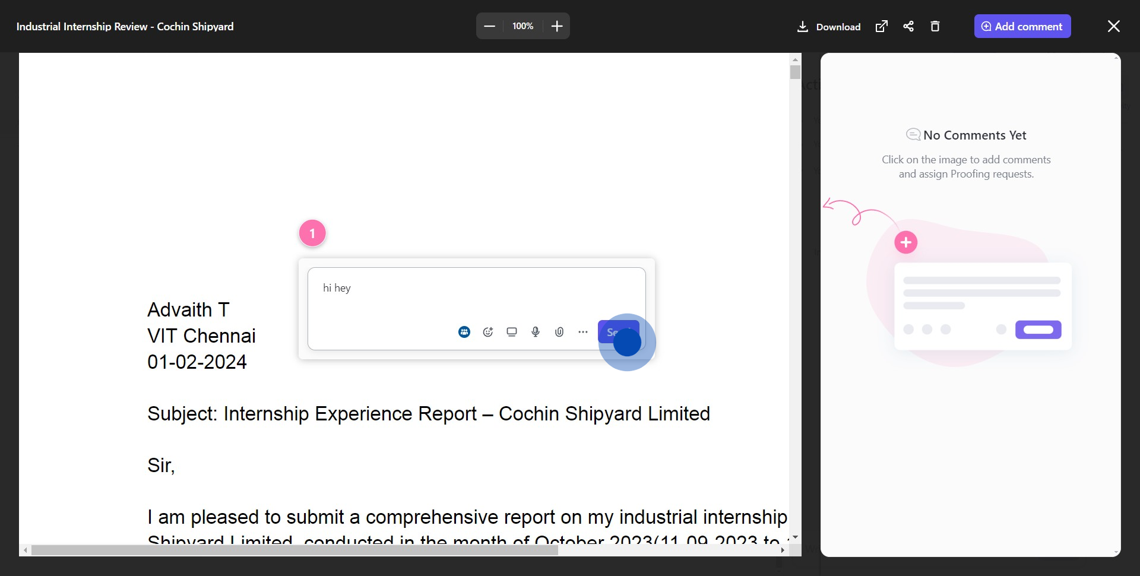Click the 100% zoom level indicator
1140x576 pixels.
[523, 26]
